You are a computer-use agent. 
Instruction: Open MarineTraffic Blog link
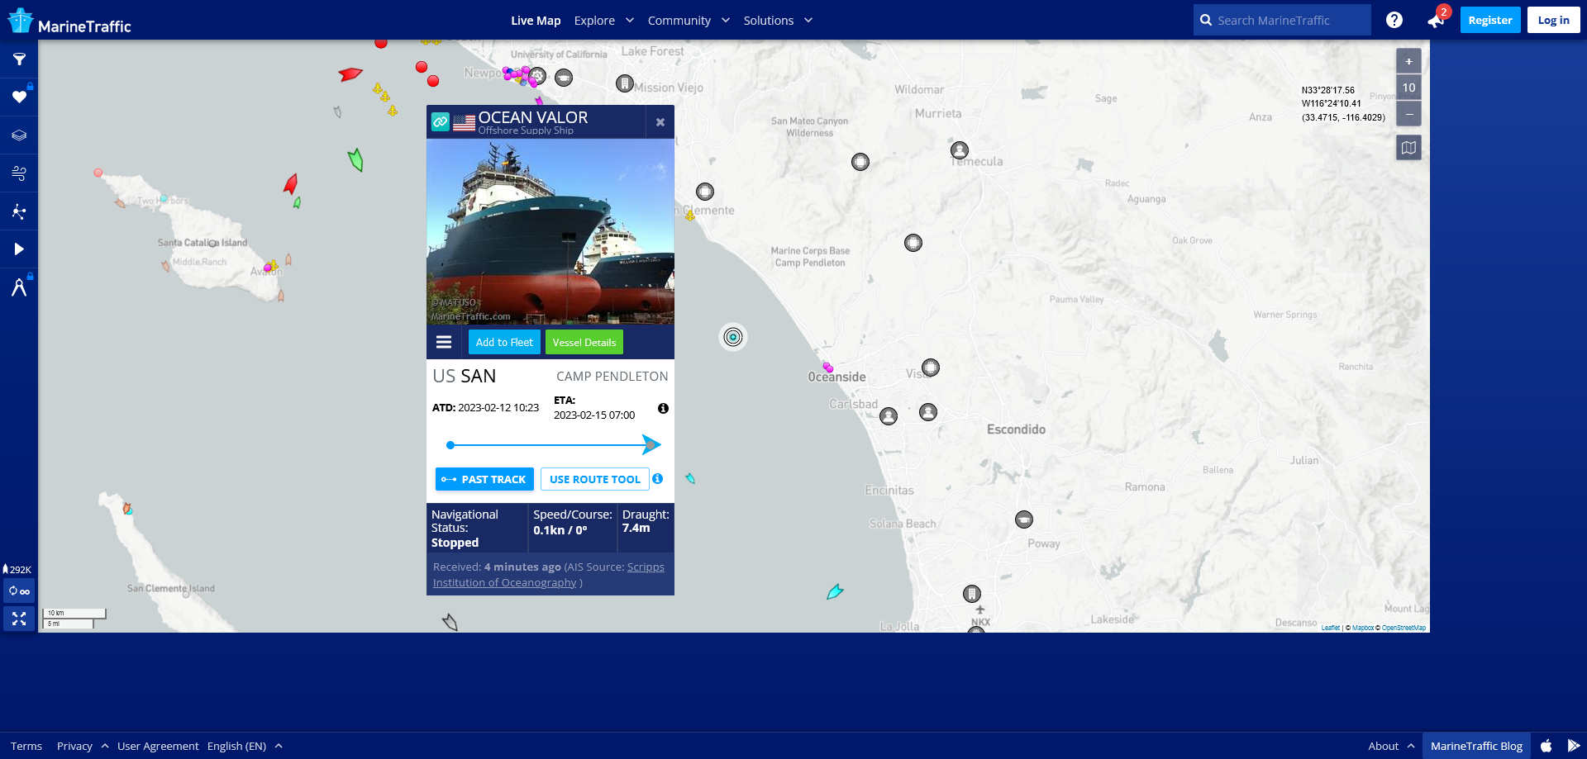(x=1476, y=746)
